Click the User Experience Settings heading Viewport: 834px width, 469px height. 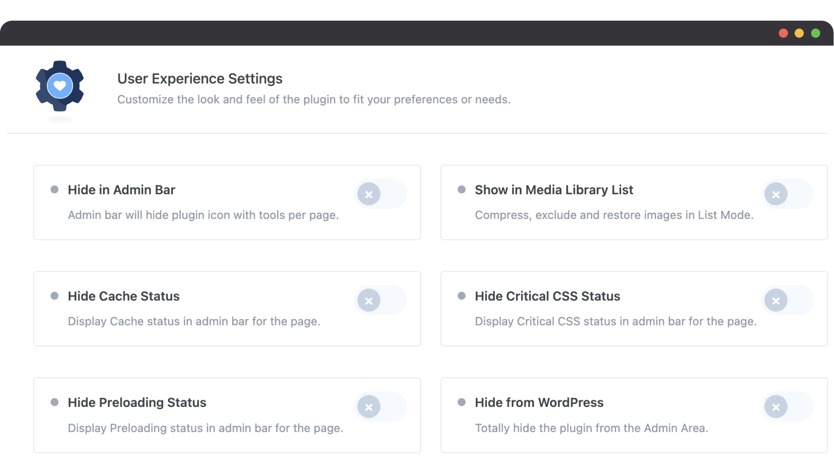pyautogui.click(x=200, y=79)
